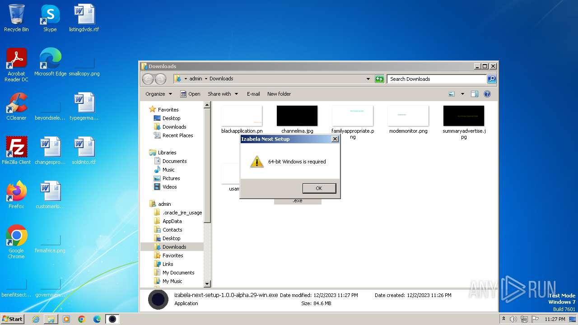Click E-mail in the toolbar
Screen dimensions: 578x325
[x=253, y=94]
